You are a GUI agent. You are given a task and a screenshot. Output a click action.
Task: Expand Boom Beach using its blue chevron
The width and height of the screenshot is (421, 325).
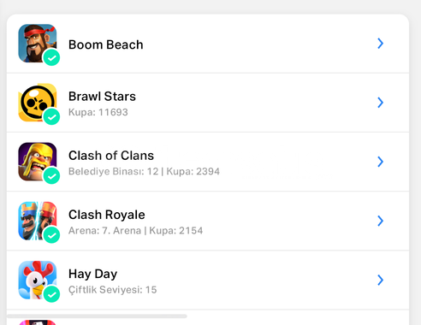(x=380, y=44)
